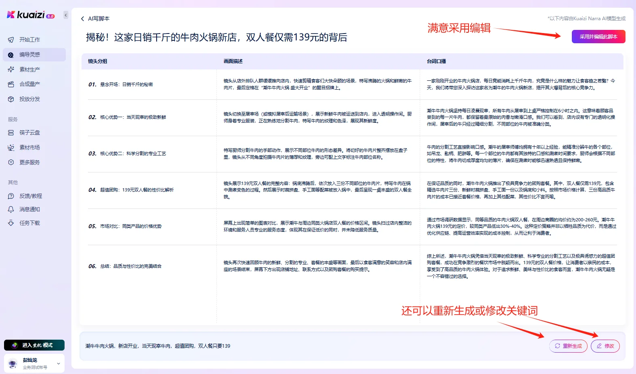636x374 pixels.
Task: Click row 03 narration beginning 牛肉的分割工艺
Action: [x=521, y=153]
